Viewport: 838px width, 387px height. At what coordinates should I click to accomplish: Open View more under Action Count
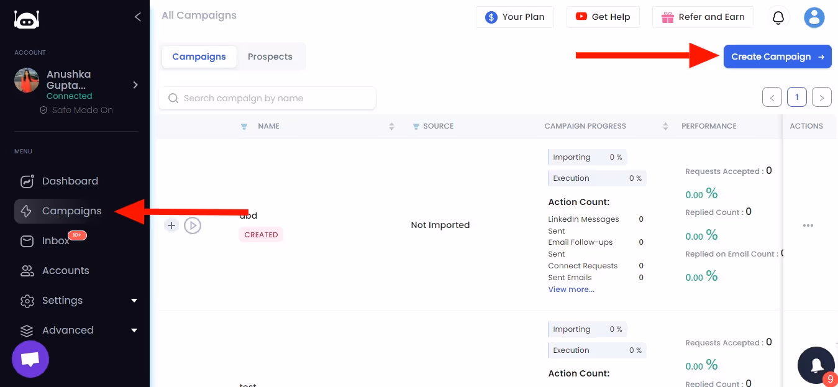(x=570, y=289)
